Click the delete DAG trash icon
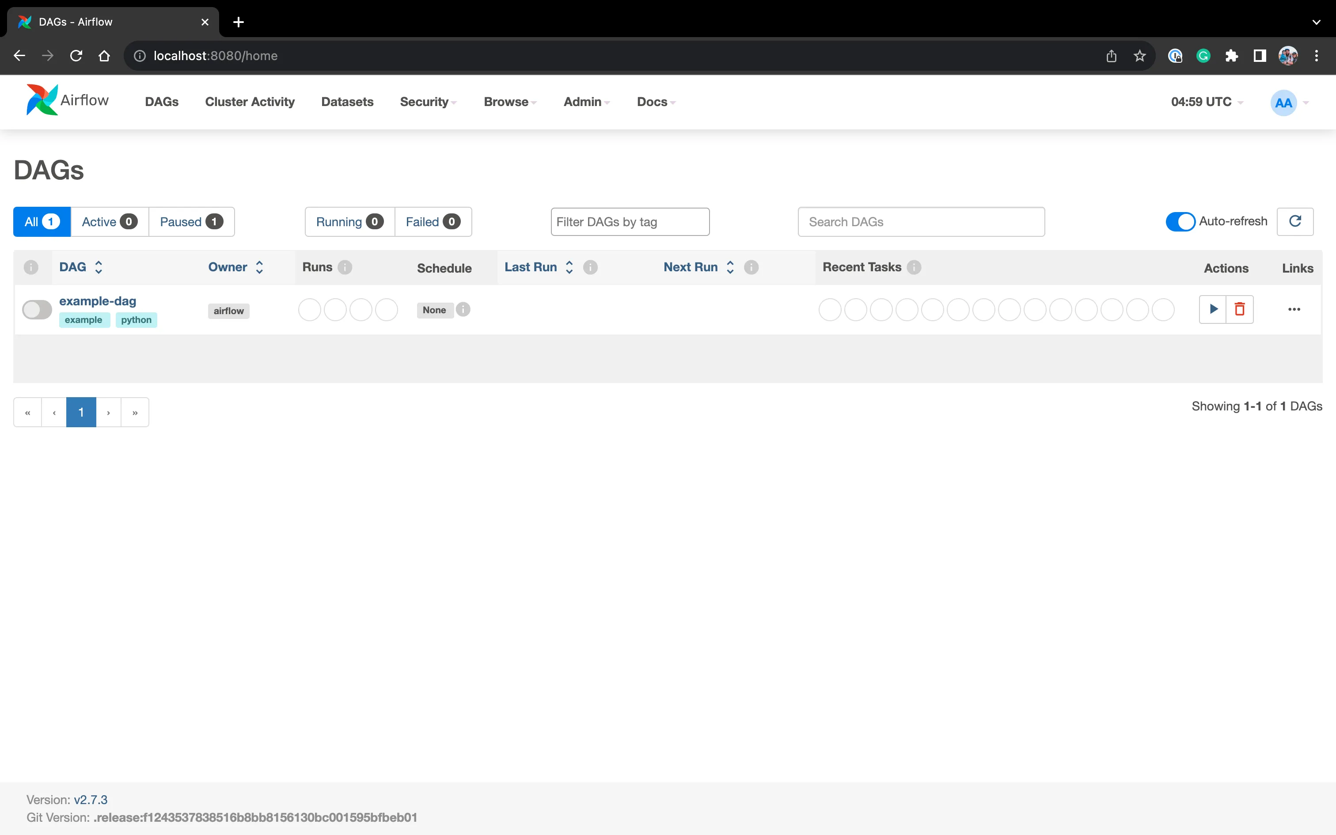 1240,309
